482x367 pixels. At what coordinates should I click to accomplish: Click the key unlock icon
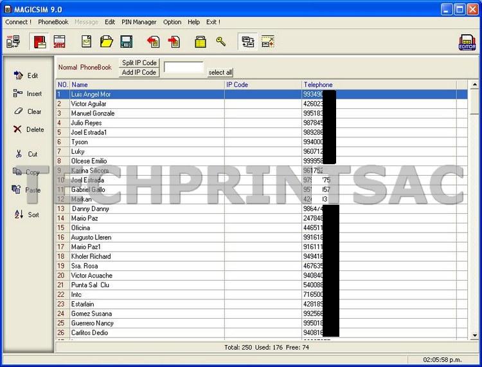pos(220,41)
